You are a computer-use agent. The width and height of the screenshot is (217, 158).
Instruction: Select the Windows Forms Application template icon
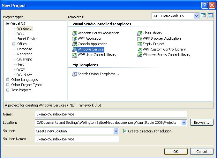pos(75,33)
